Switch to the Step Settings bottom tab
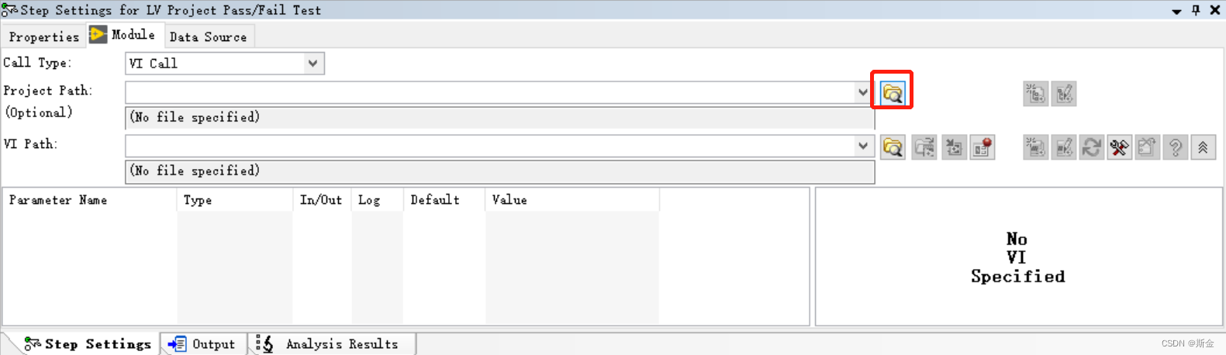Image resolution: width=1226 pixels, height=355 pixels. click(88, 344)
